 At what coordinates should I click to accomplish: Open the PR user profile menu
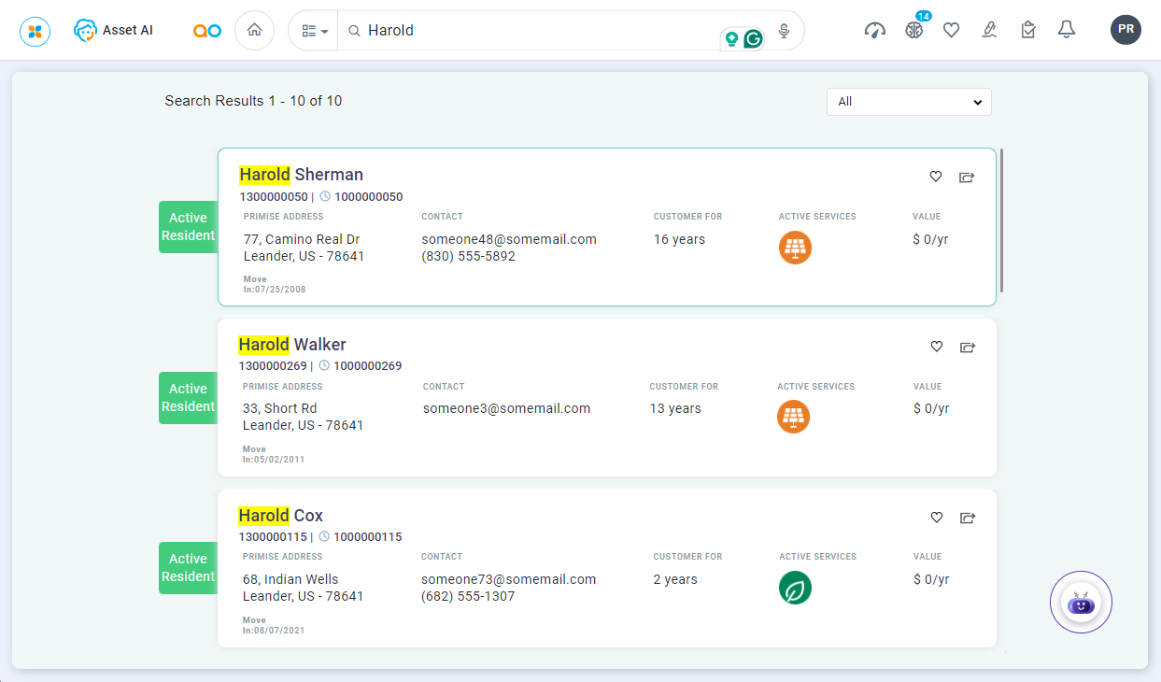click(1126, 30)
